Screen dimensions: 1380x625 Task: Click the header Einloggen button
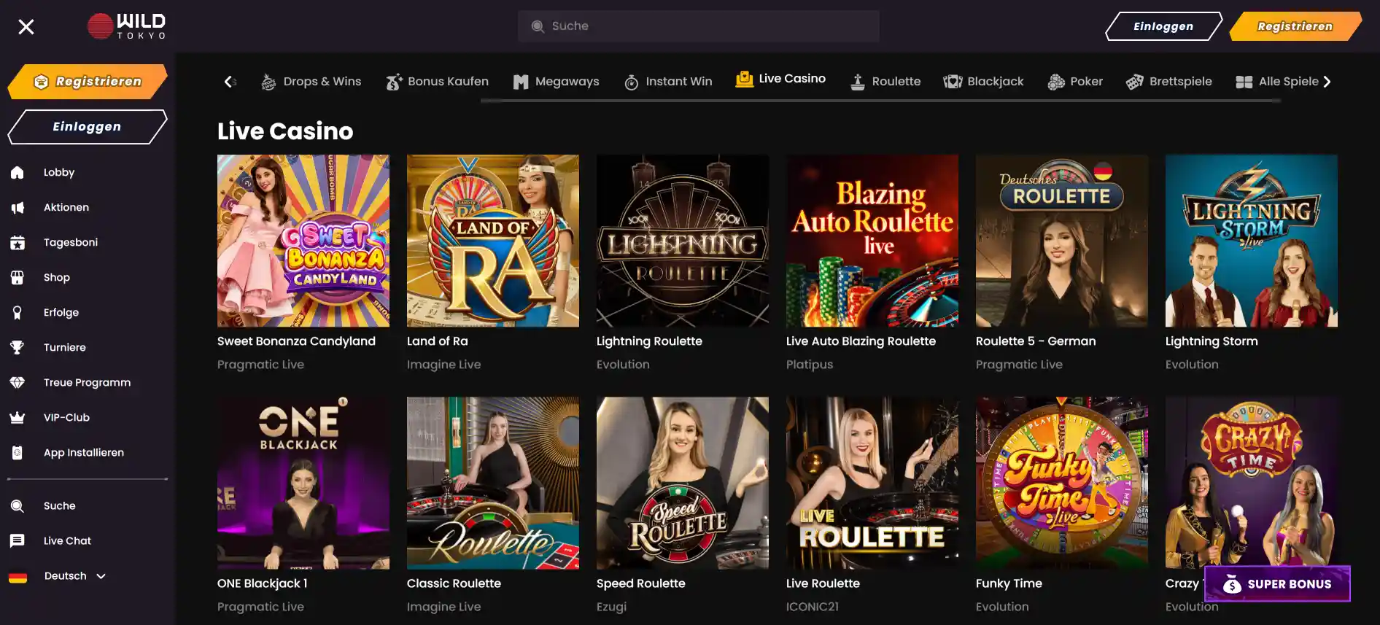1163,26
